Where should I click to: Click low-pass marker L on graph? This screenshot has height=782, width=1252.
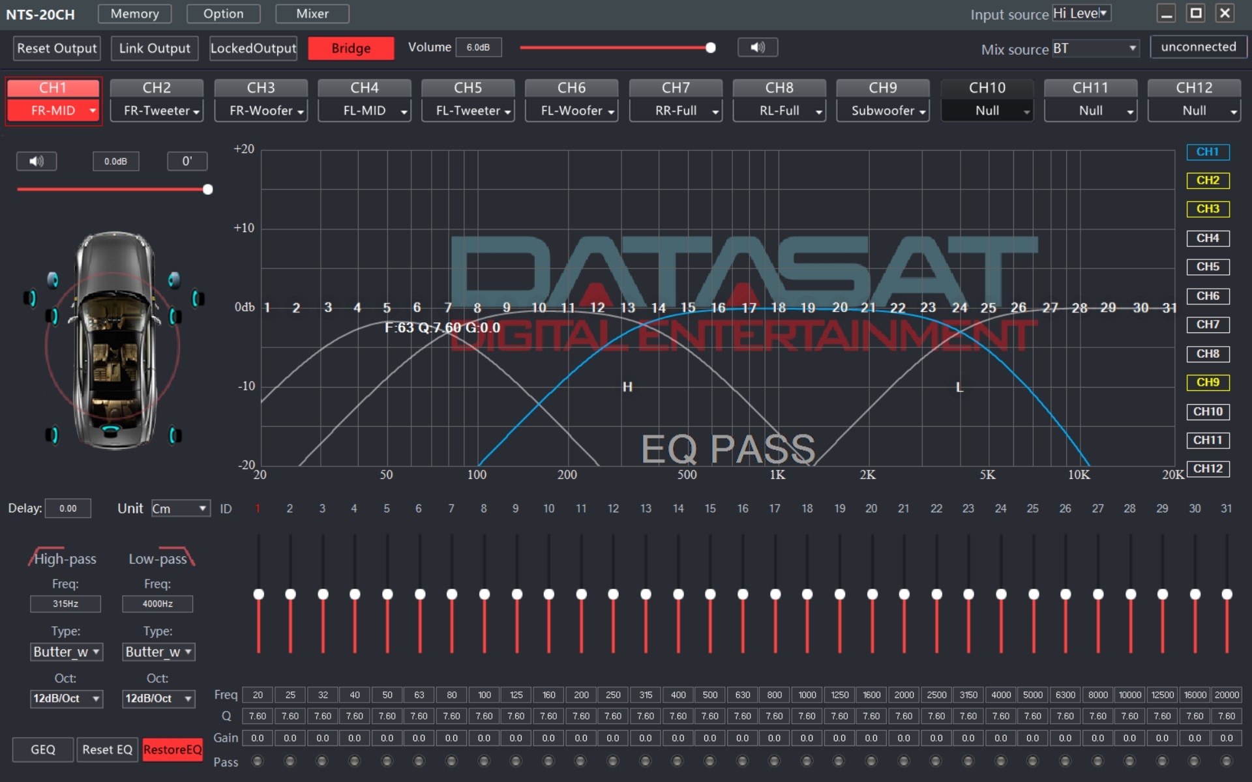[959, 387]
